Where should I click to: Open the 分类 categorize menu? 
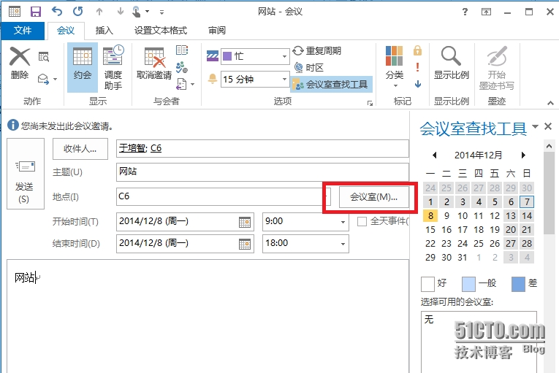pos(395,67)
